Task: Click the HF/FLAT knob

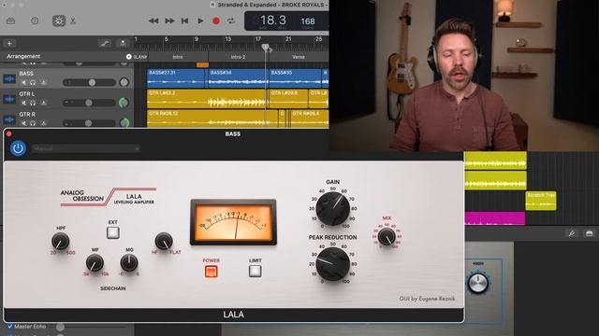Action: [x=164, y=241]
